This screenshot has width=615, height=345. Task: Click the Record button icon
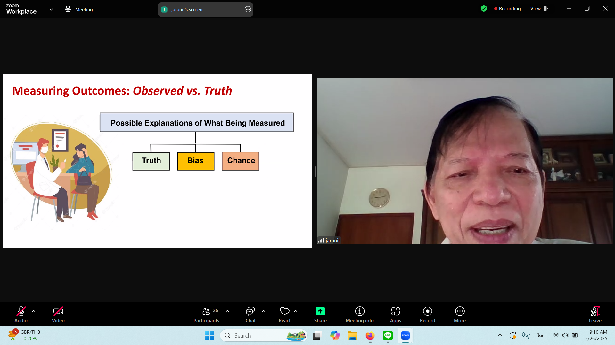(x=427, y=311)
